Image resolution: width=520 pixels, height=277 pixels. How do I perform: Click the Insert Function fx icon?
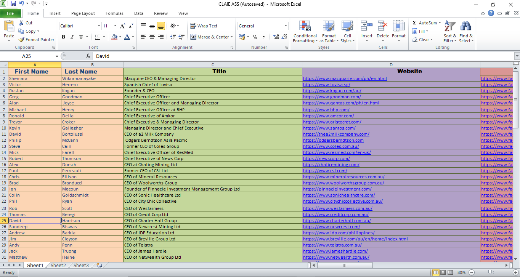tap(88, 56)
